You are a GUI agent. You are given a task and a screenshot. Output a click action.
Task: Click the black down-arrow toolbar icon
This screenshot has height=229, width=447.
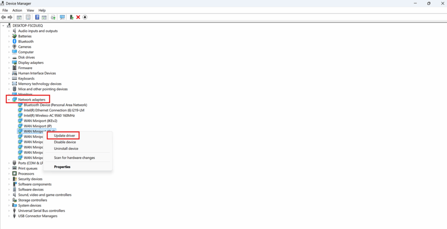coord(85,17)
